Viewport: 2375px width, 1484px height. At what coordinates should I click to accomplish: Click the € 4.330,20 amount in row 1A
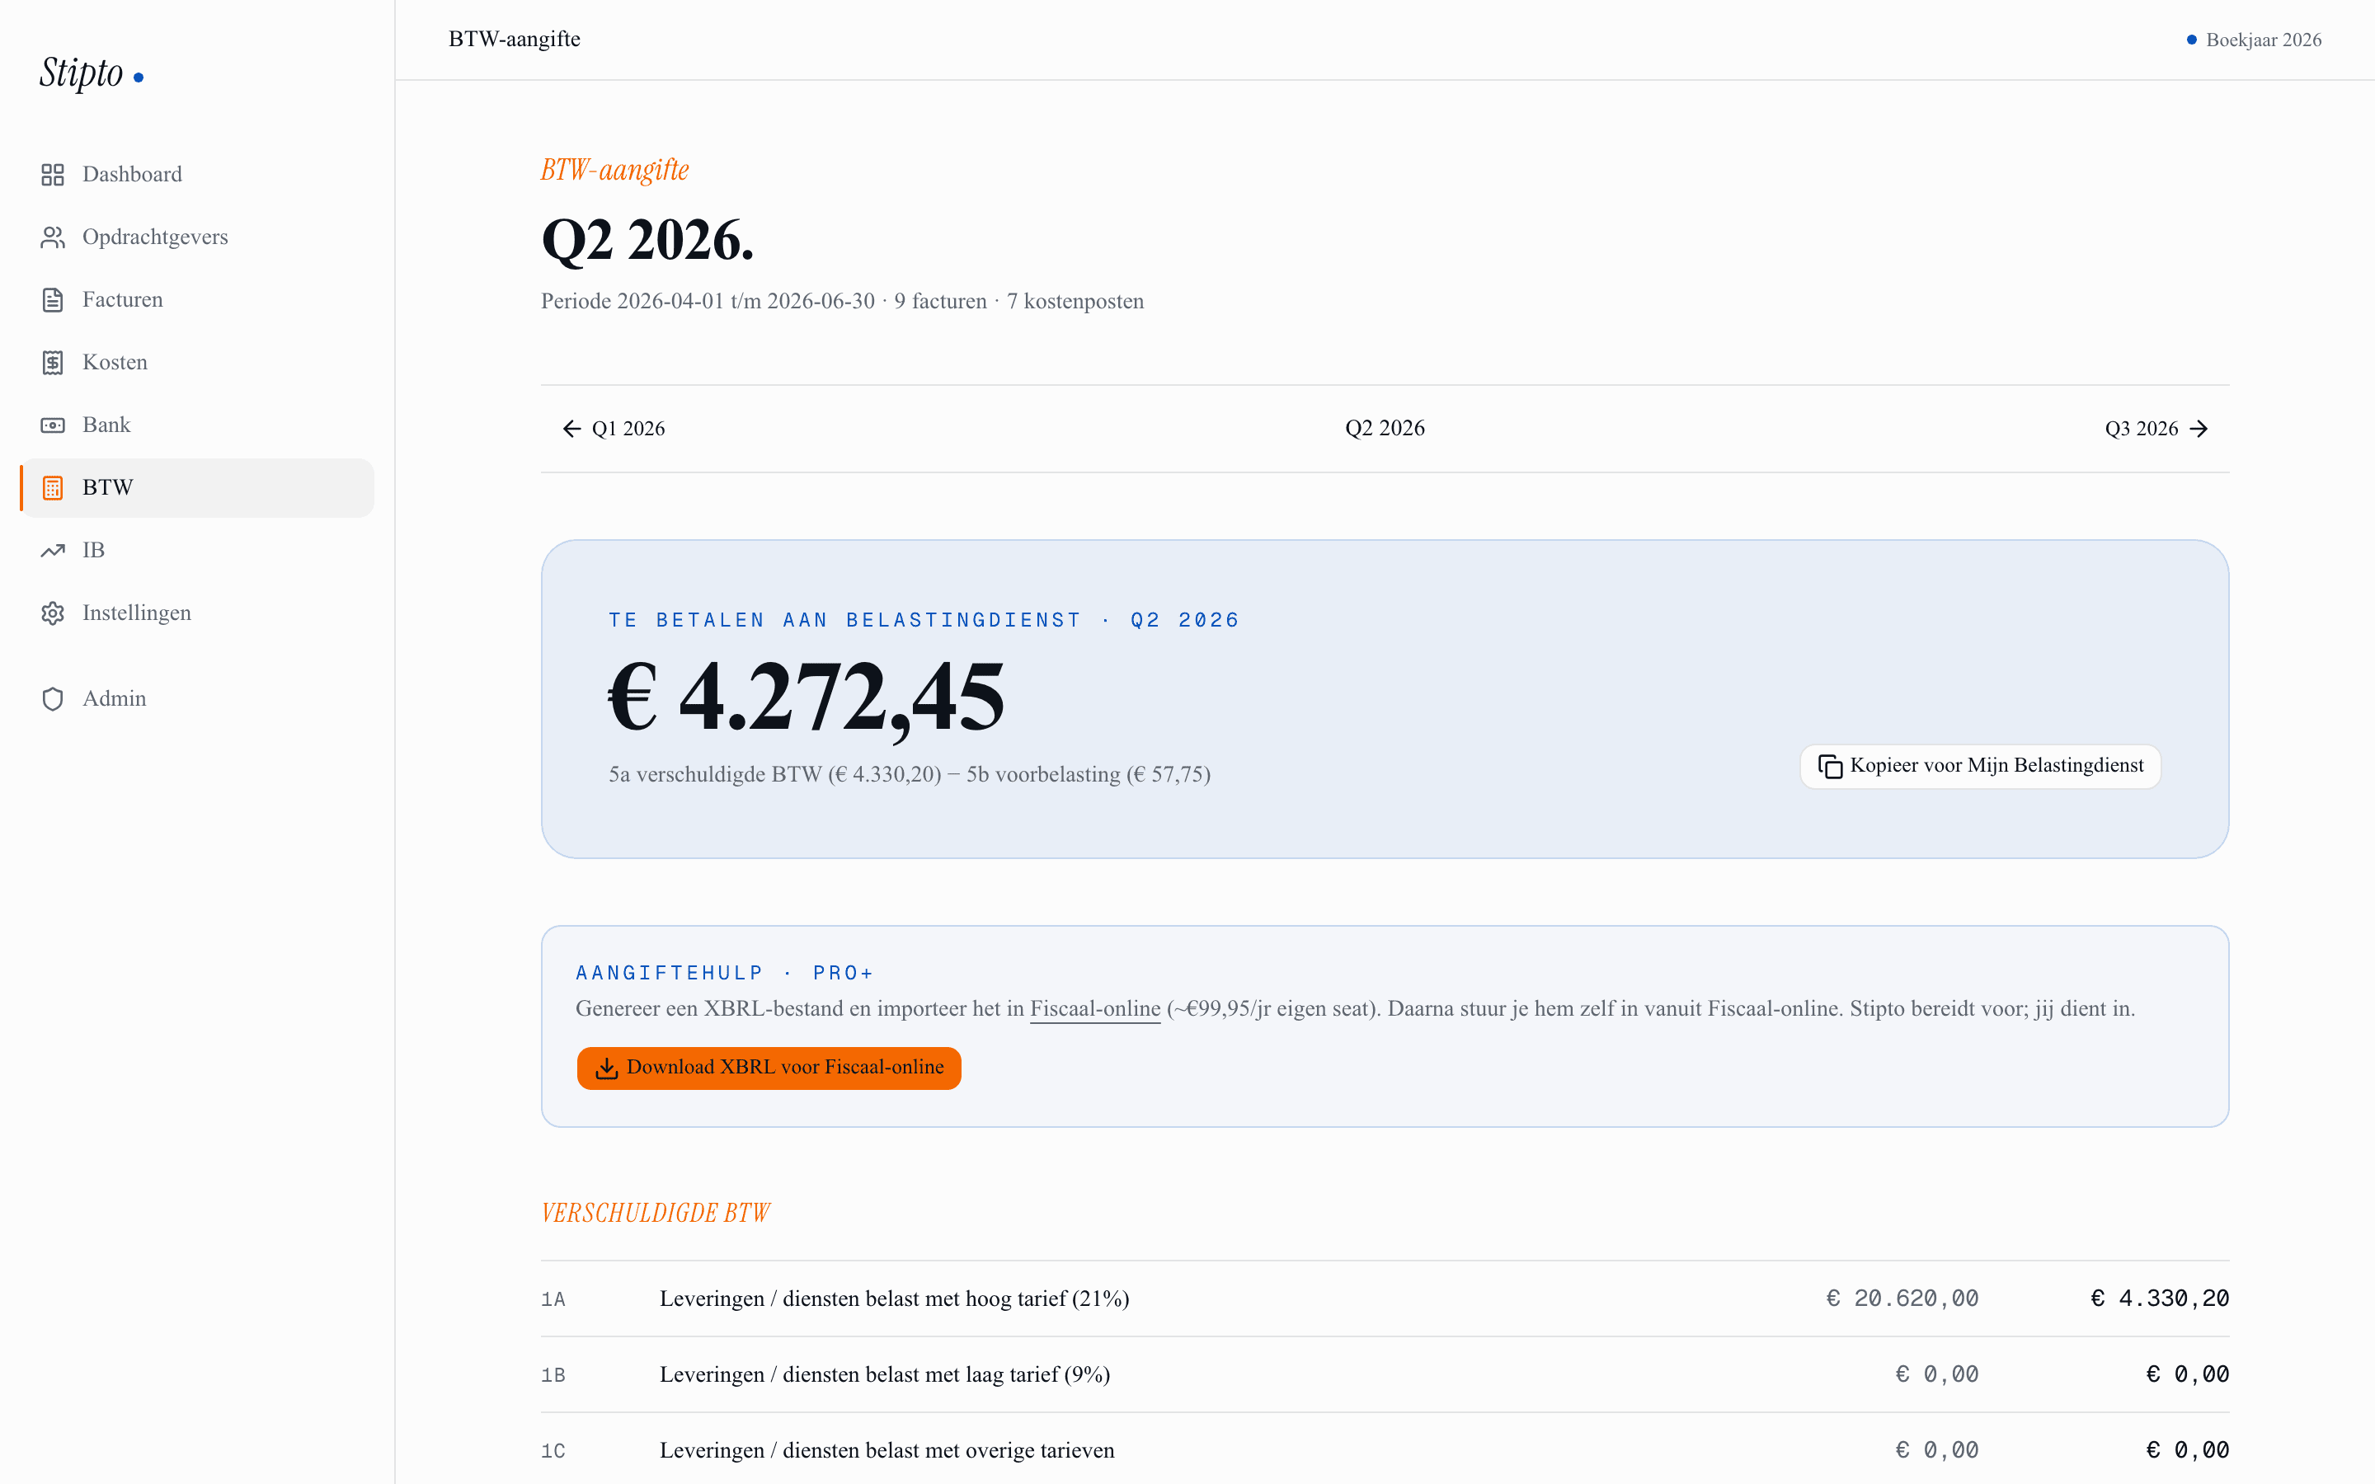click(x=2160, y=1299)
